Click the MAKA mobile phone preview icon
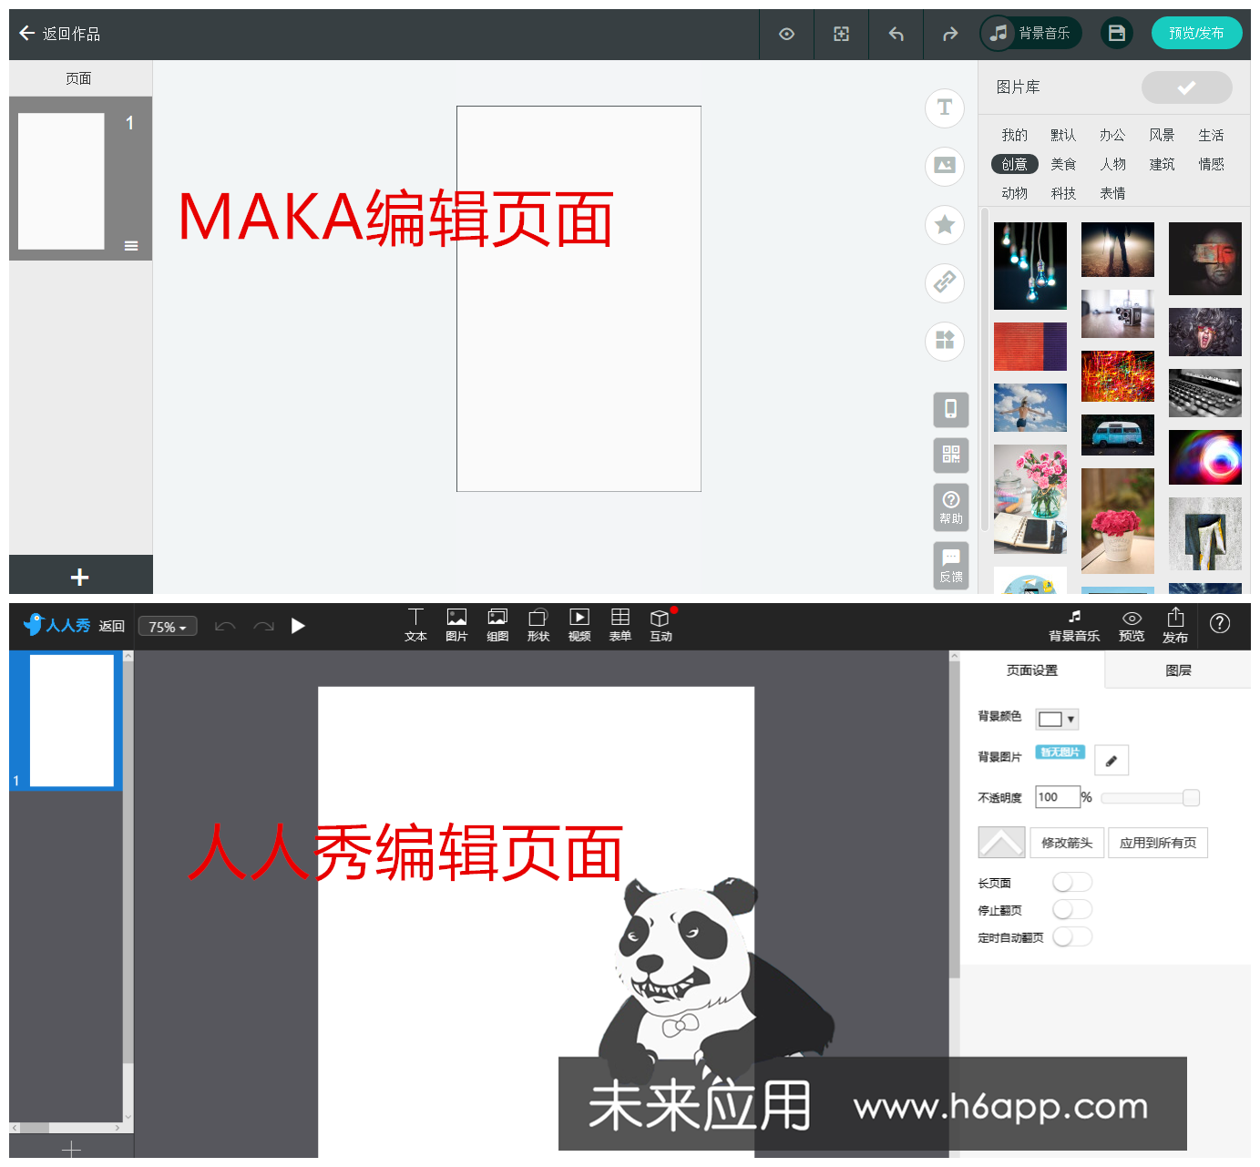This screenshot has height=1167, width=1260. pos(950,409)
